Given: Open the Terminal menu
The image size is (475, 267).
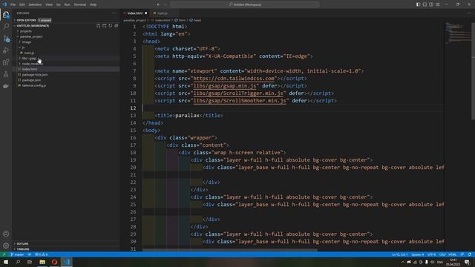Looking at the screenshot, I should tap(80, 4).
